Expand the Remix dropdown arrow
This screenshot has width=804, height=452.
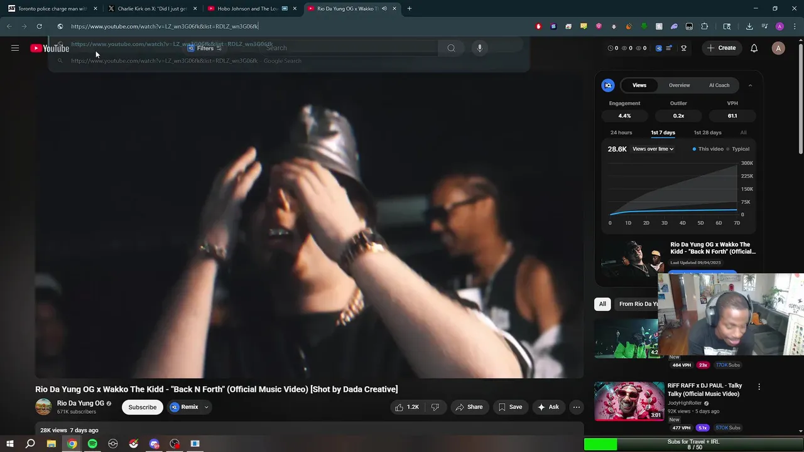[x=206, y=407]
